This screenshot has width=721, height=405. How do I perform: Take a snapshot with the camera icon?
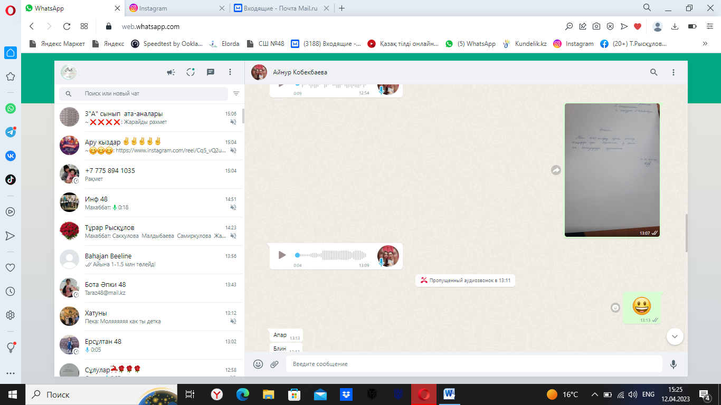(x=596, y=26)
